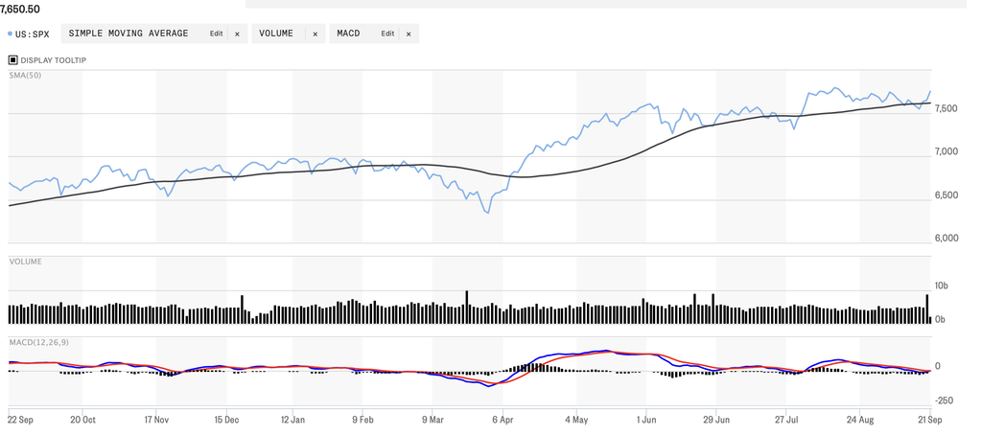
Task: Click the VOLUME chip label
Action: [276, 34]
